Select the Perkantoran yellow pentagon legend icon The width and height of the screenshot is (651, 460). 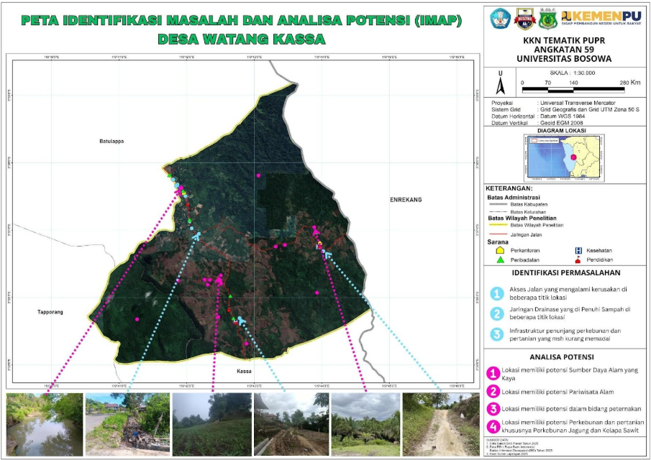[500, 250]
